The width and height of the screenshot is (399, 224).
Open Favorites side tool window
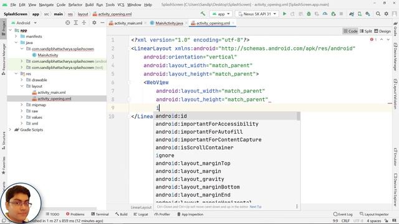tap(4, 165)
